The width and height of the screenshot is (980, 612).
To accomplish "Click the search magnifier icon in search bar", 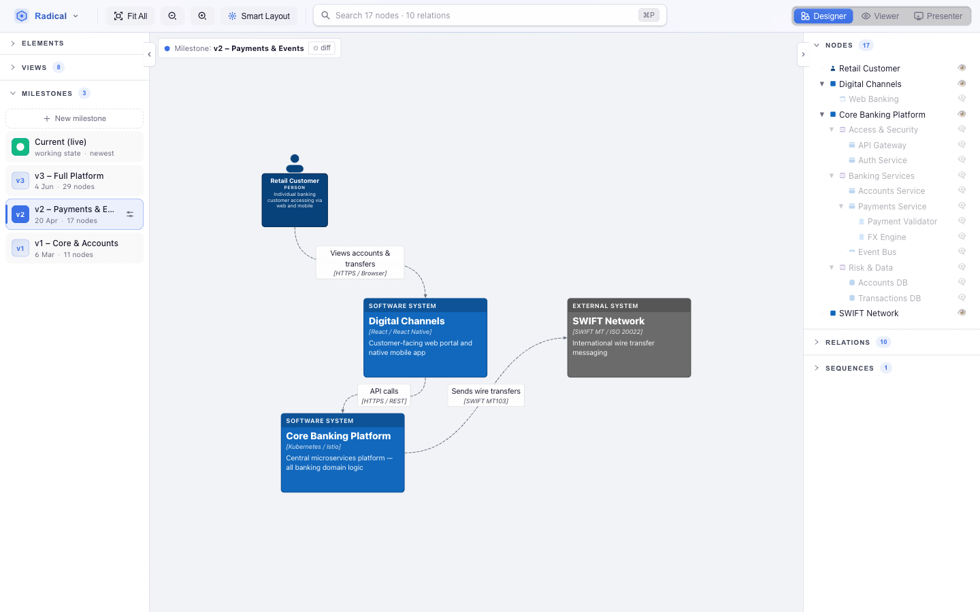I will [x=325, y=15].
